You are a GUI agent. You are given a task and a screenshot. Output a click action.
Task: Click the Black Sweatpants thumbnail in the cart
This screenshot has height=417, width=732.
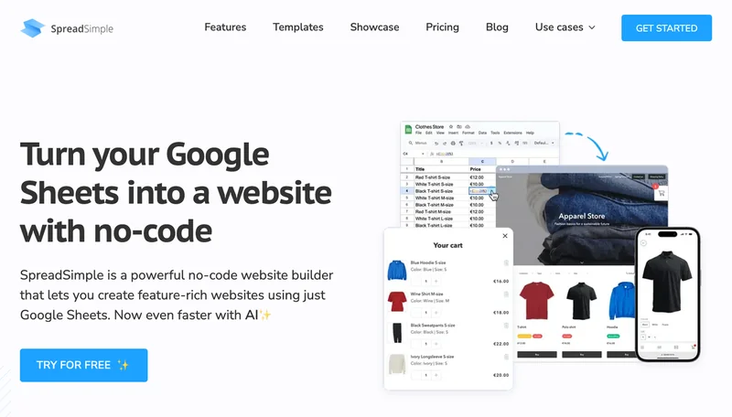397,333
